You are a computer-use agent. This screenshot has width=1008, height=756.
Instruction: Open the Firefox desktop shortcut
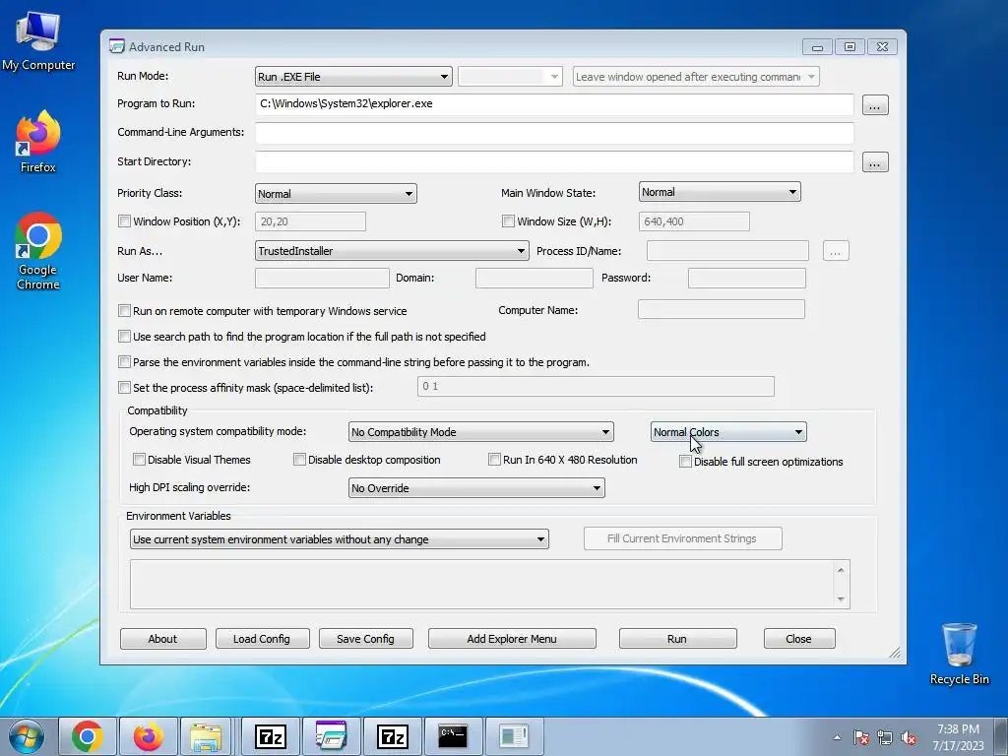(x=38, y=142)
